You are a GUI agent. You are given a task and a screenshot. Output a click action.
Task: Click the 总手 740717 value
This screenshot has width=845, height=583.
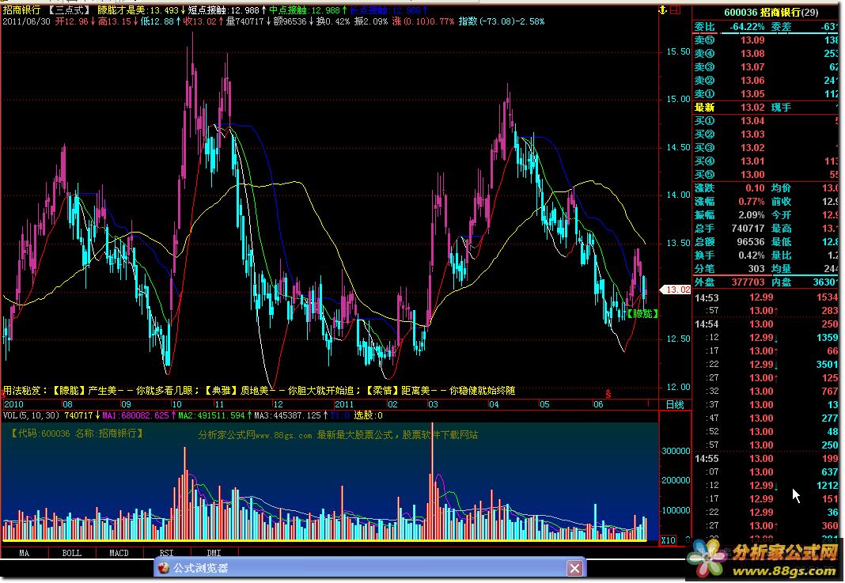pyautogui.click(x=748, y=229)
